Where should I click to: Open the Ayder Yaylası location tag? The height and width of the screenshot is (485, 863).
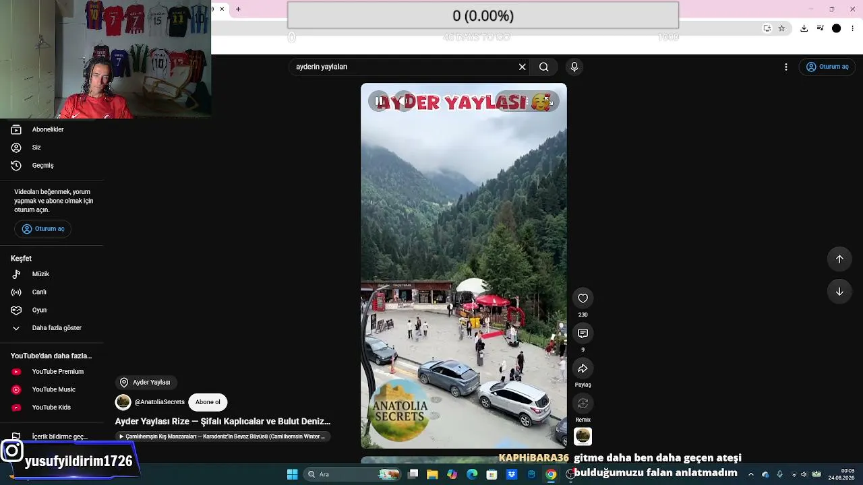tap(146, 383)
